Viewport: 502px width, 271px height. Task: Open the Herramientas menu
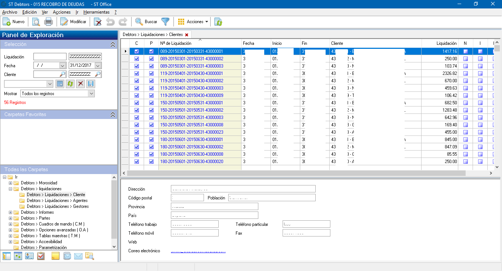click(96, 12)
